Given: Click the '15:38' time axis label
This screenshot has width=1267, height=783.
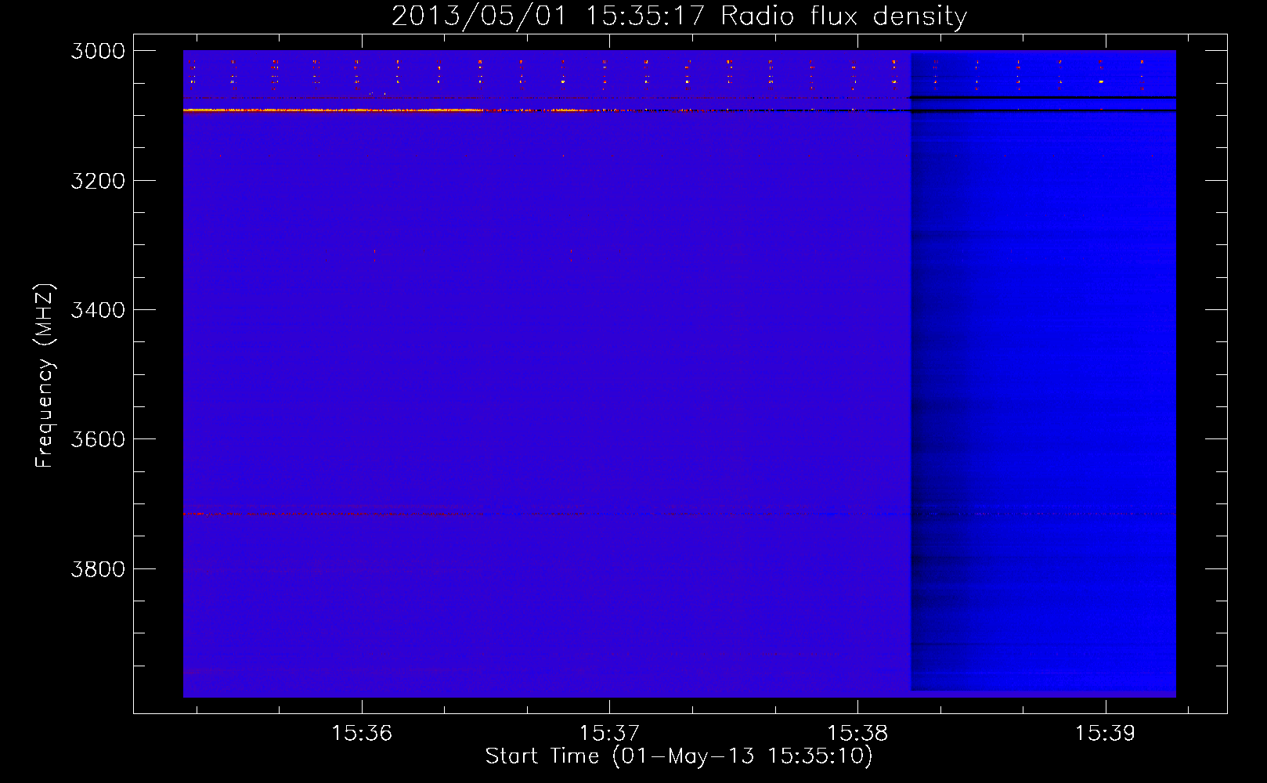Looking at the screenshot, I should pyautogui.click(x=857, y=733).
